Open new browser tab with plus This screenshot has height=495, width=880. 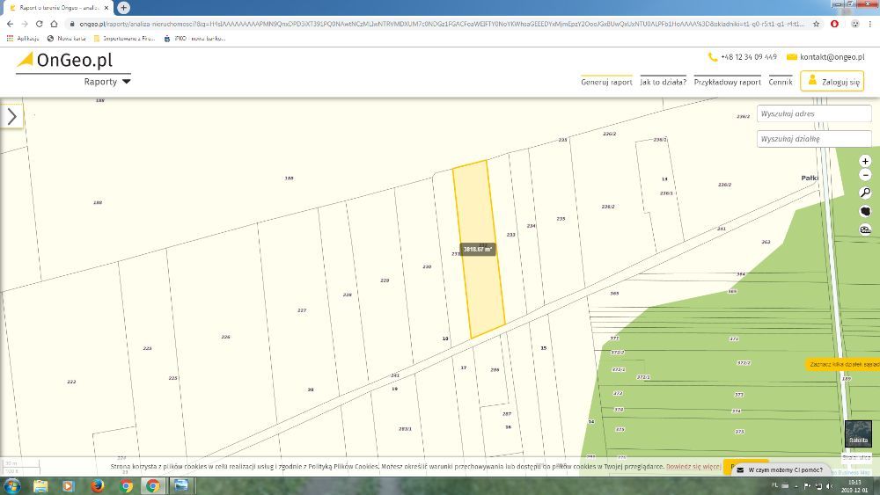(x=123, y=7)
